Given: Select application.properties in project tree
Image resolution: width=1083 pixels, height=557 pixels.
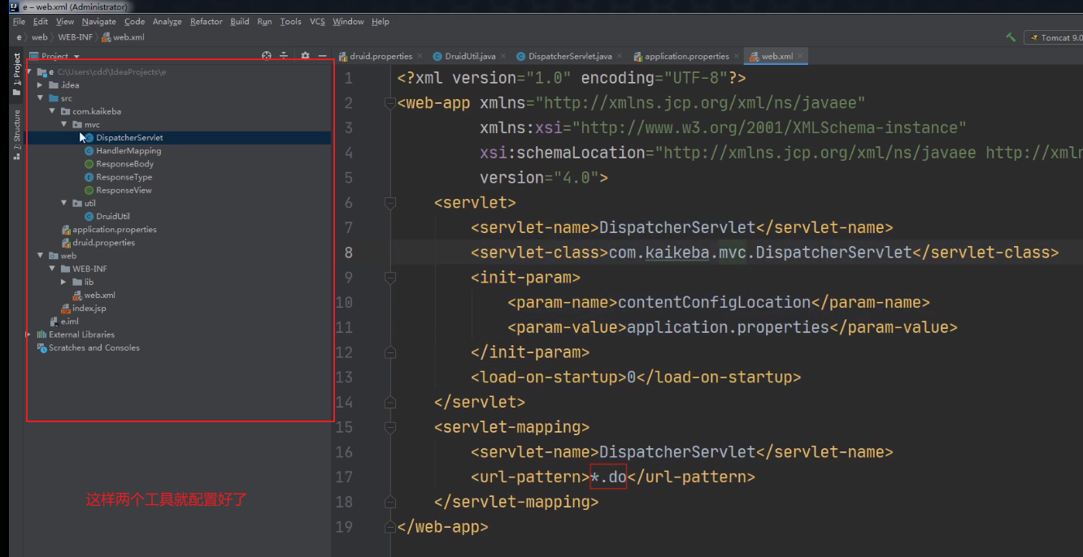Looking at the screenshot, I should pyautogui.click(x=109, y=230).
